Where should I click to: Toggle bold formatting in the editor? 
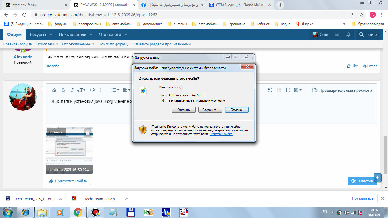63,90
